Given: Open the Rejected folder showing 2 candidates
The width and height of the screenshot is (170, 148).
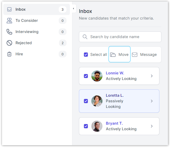Looking at the screenshot, I should coord(24,43).
